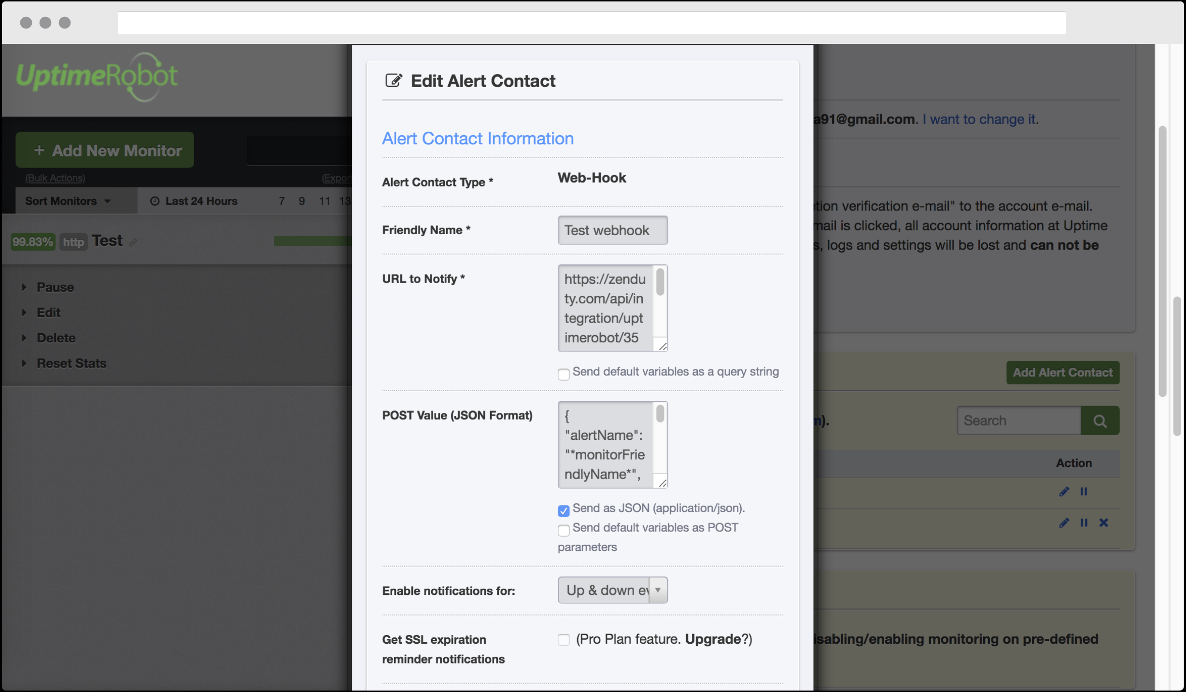This screenshot has width=1186, height=692.
Task: Click the URL to Notify textarea scrollbar
Action: click(660, 282)
